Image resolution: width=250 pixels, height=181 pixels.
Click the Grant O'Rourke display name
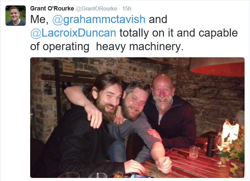point(52,8)
